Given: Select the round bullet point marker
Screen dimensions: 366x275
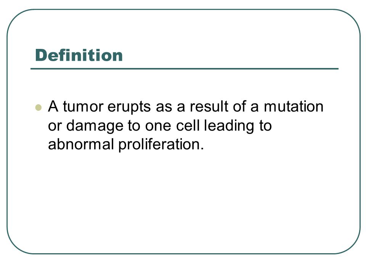Looking at the screenshot, I should (x=39, y=108).
